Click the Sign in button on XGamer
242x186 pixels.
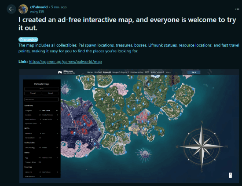pyautogui.click(x=194, y=72)
